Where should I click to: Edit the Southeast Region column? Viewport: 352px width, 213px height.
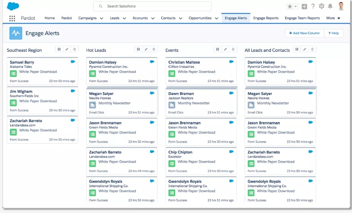[66, 49]
